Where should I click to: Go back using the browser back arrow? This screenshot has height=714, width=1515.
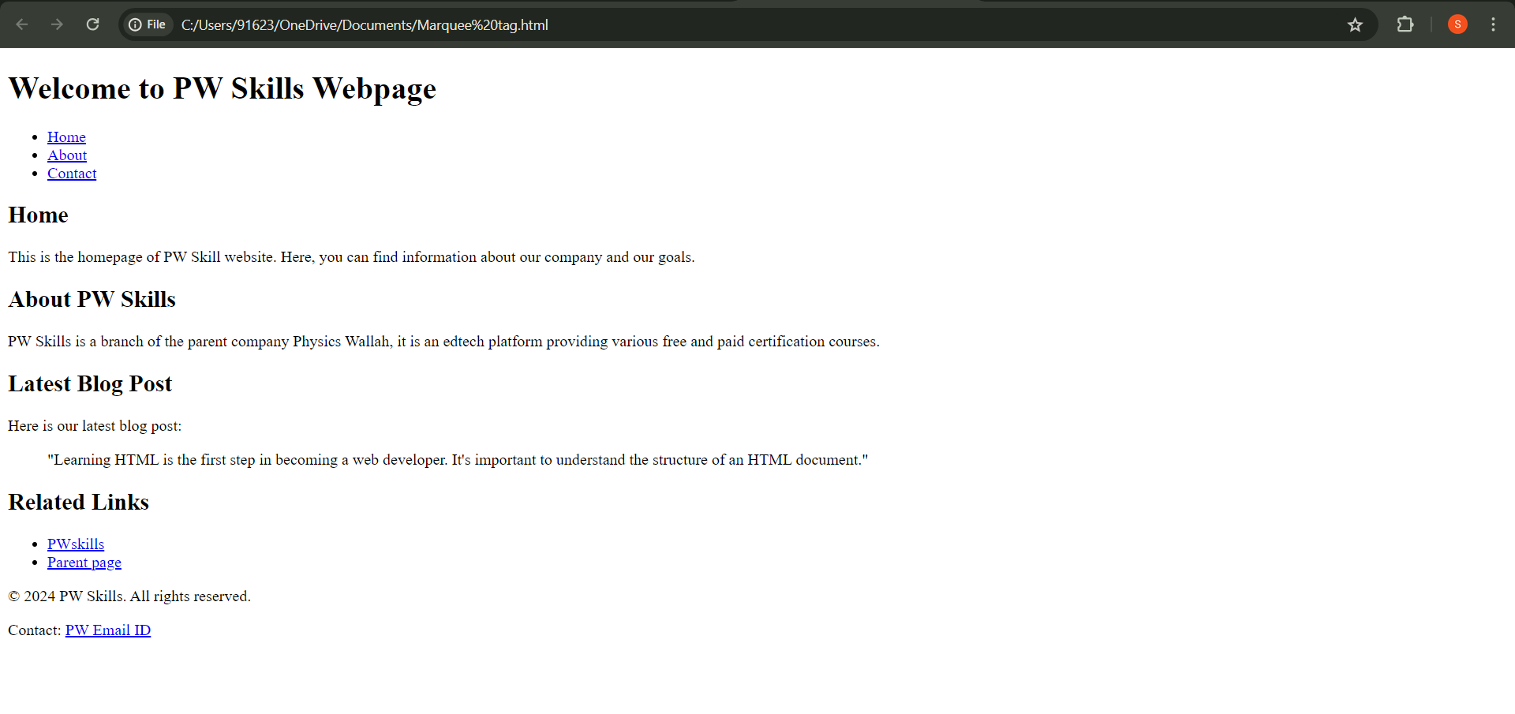pos(22,24)
